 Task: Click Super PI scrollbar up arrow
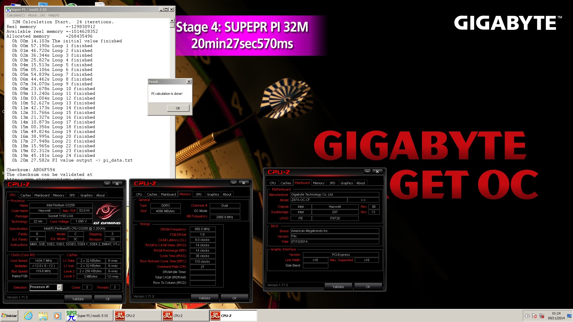coord(172,21)
